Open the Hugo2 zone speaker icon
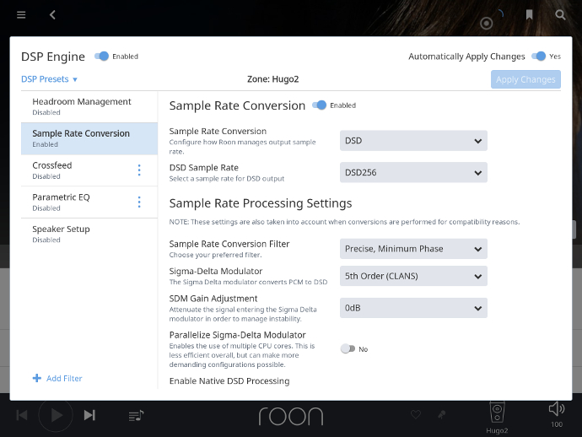The width and height of the screenshot is (582, 437). point(497,413)
